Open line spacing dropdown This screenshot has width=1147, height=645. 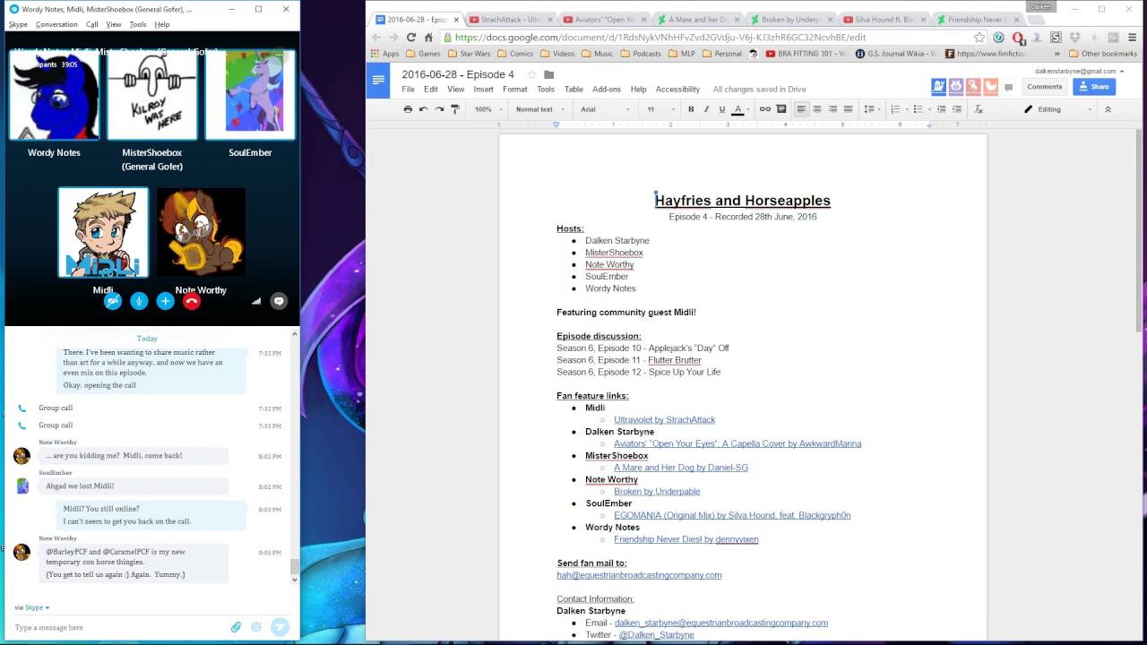pos(870,109)
